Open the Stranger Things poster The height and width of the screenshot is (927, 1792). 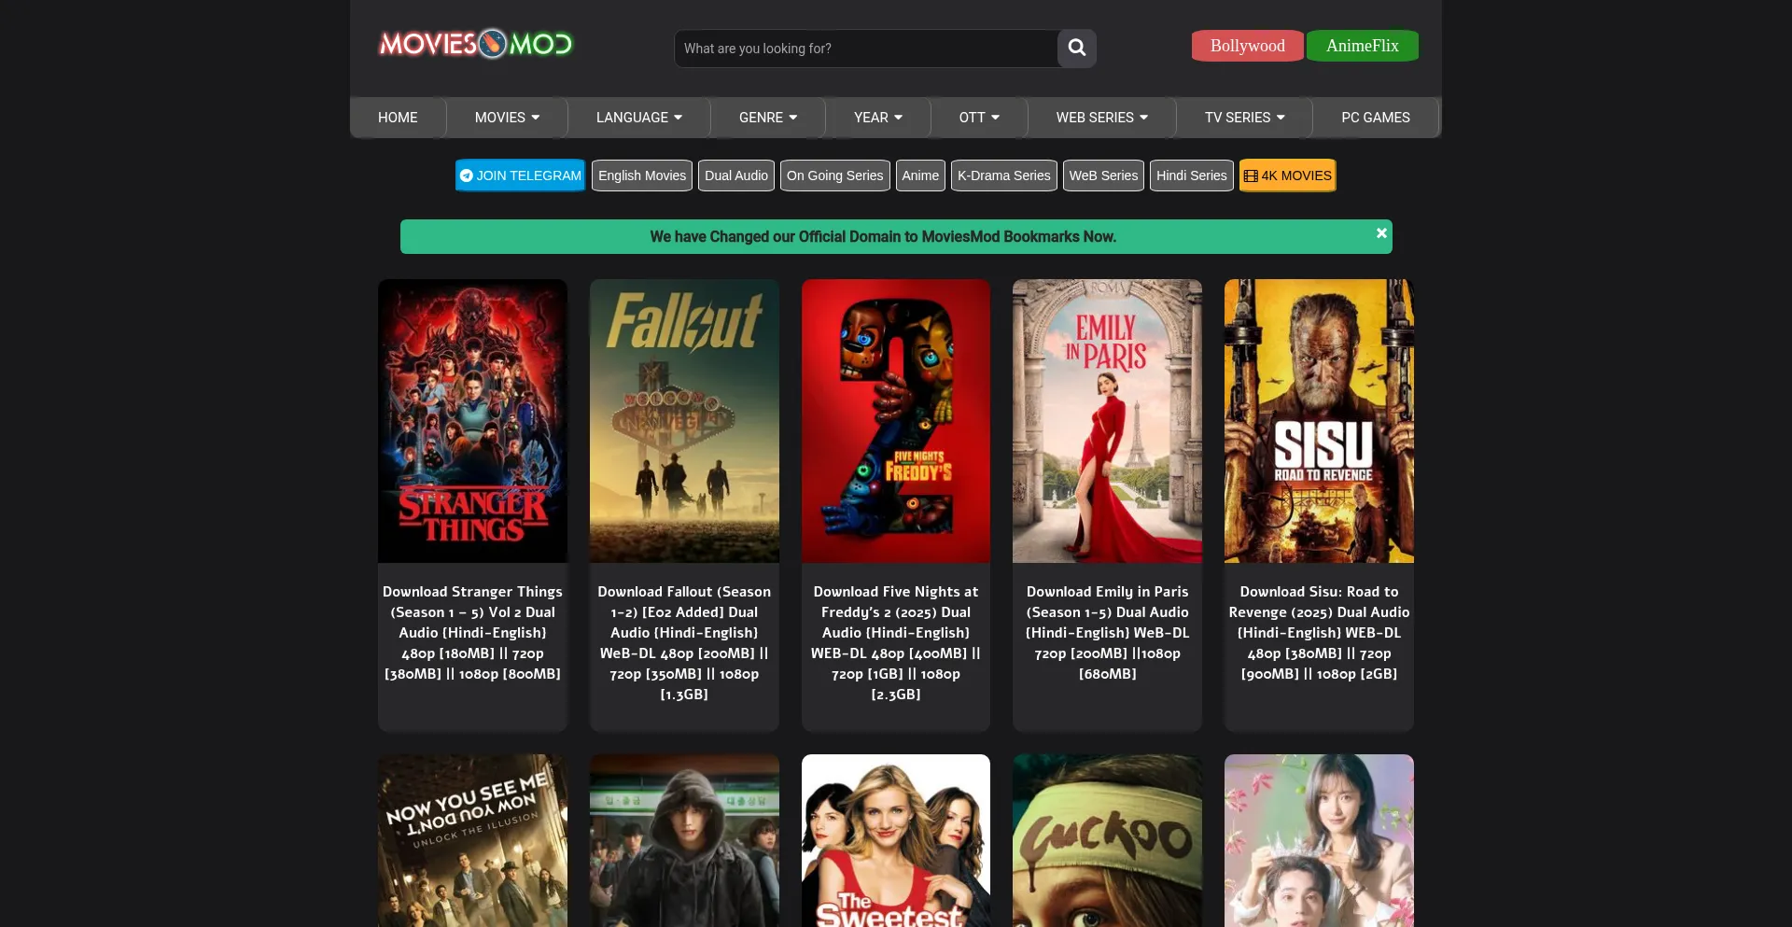[x=472, y=421]
